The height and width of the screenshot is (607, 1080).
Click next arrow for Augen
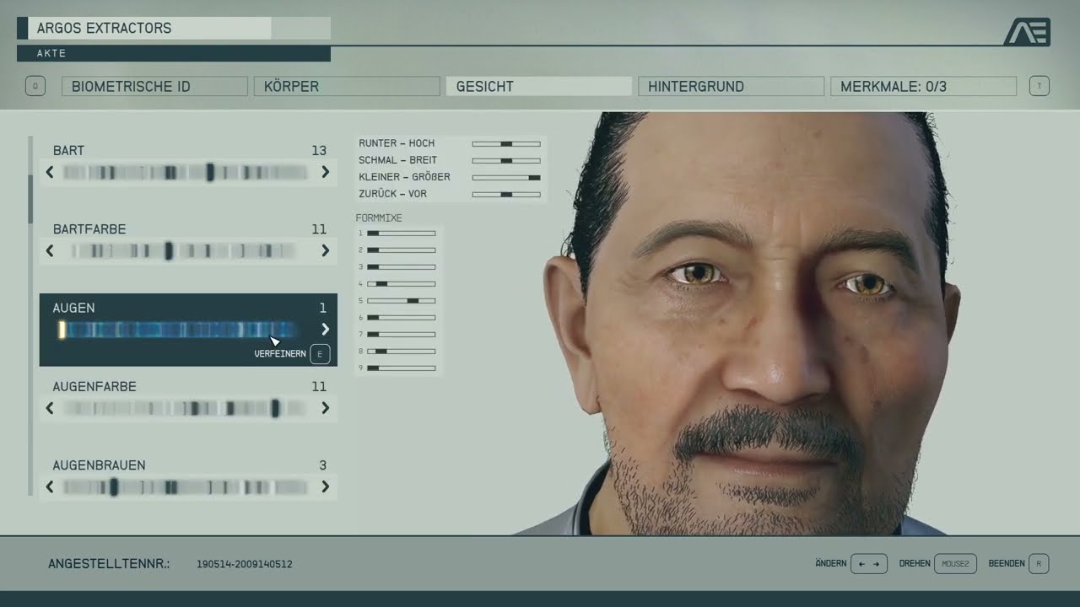(326, 330)
